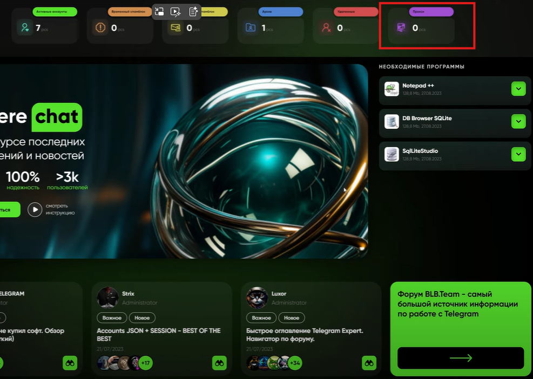Click the 'SqlLiteStudio' program name
533x379 pixels.
pos(420,151)
